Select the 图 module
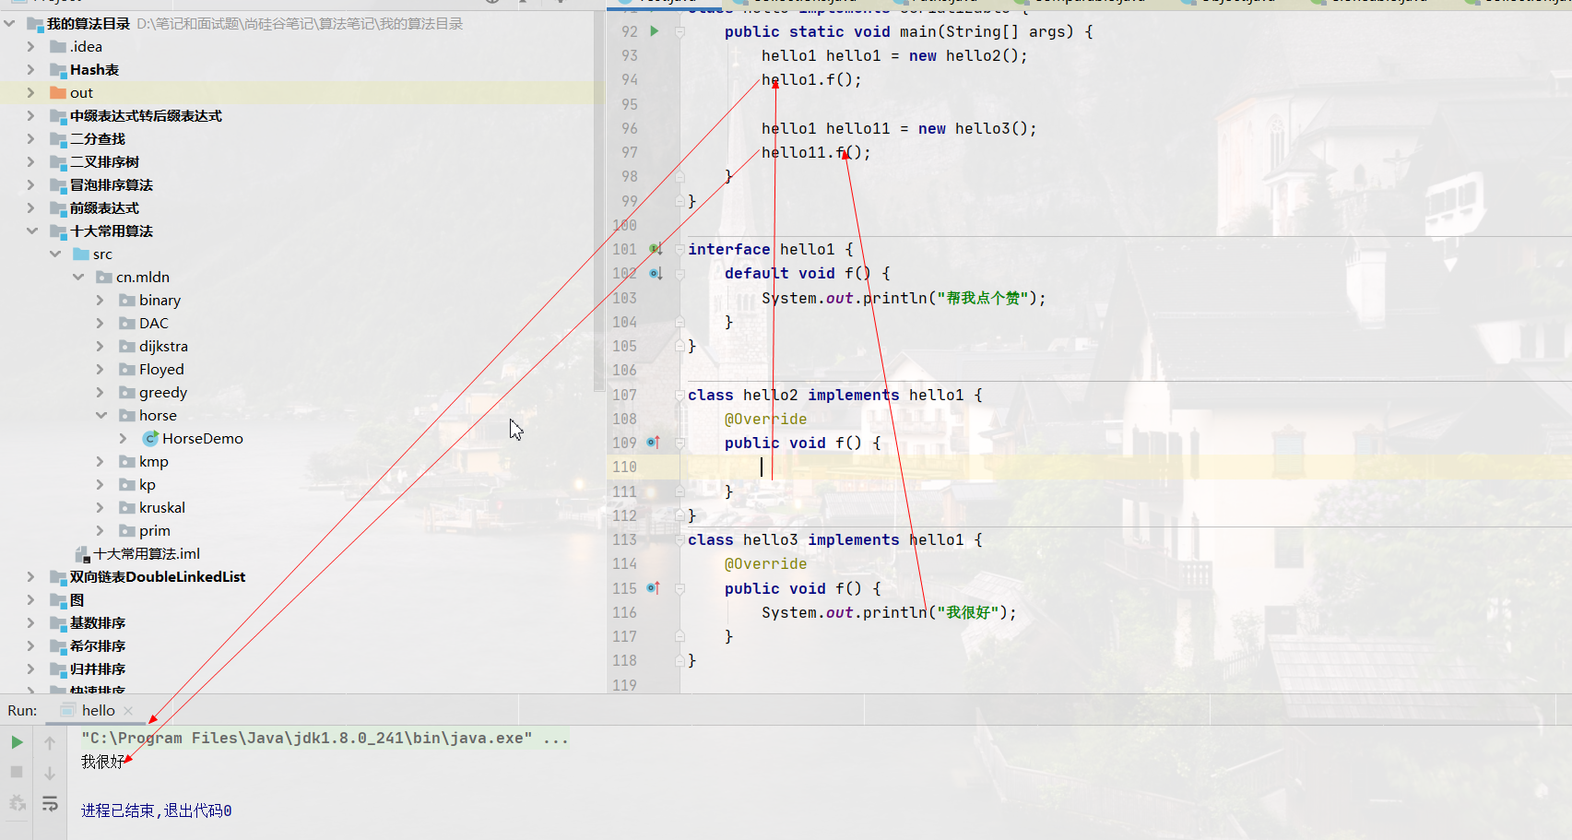Screen dimensions: 1572x840 pos(77,599)
